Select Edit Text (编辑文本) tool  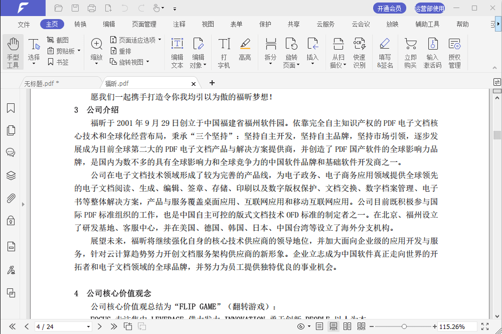tap(177, 53)
